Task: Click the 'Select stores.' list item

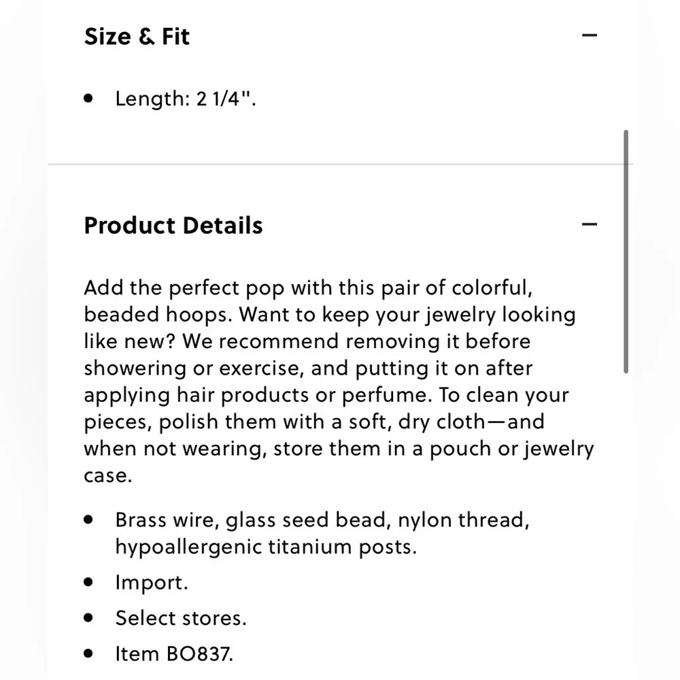Action: coord(180,618)
